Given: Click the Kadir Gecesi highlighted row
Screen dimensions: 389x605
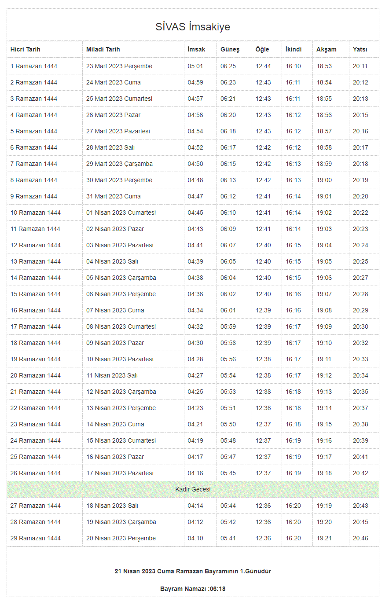Looking at the screenshot, I should point(193,489).
